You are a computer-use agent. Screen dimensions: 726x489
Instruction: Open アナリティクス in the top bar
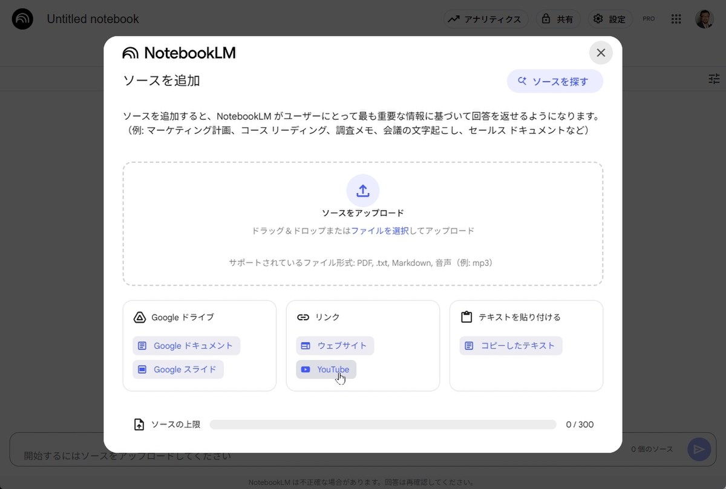click(486, 19)
